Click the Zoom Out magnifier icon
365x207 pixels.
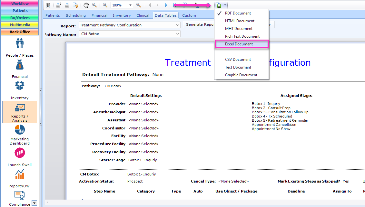tap(105, 5)
